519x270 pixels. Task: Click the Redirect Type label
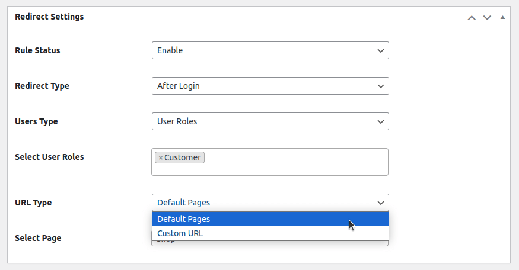[42, 86]
